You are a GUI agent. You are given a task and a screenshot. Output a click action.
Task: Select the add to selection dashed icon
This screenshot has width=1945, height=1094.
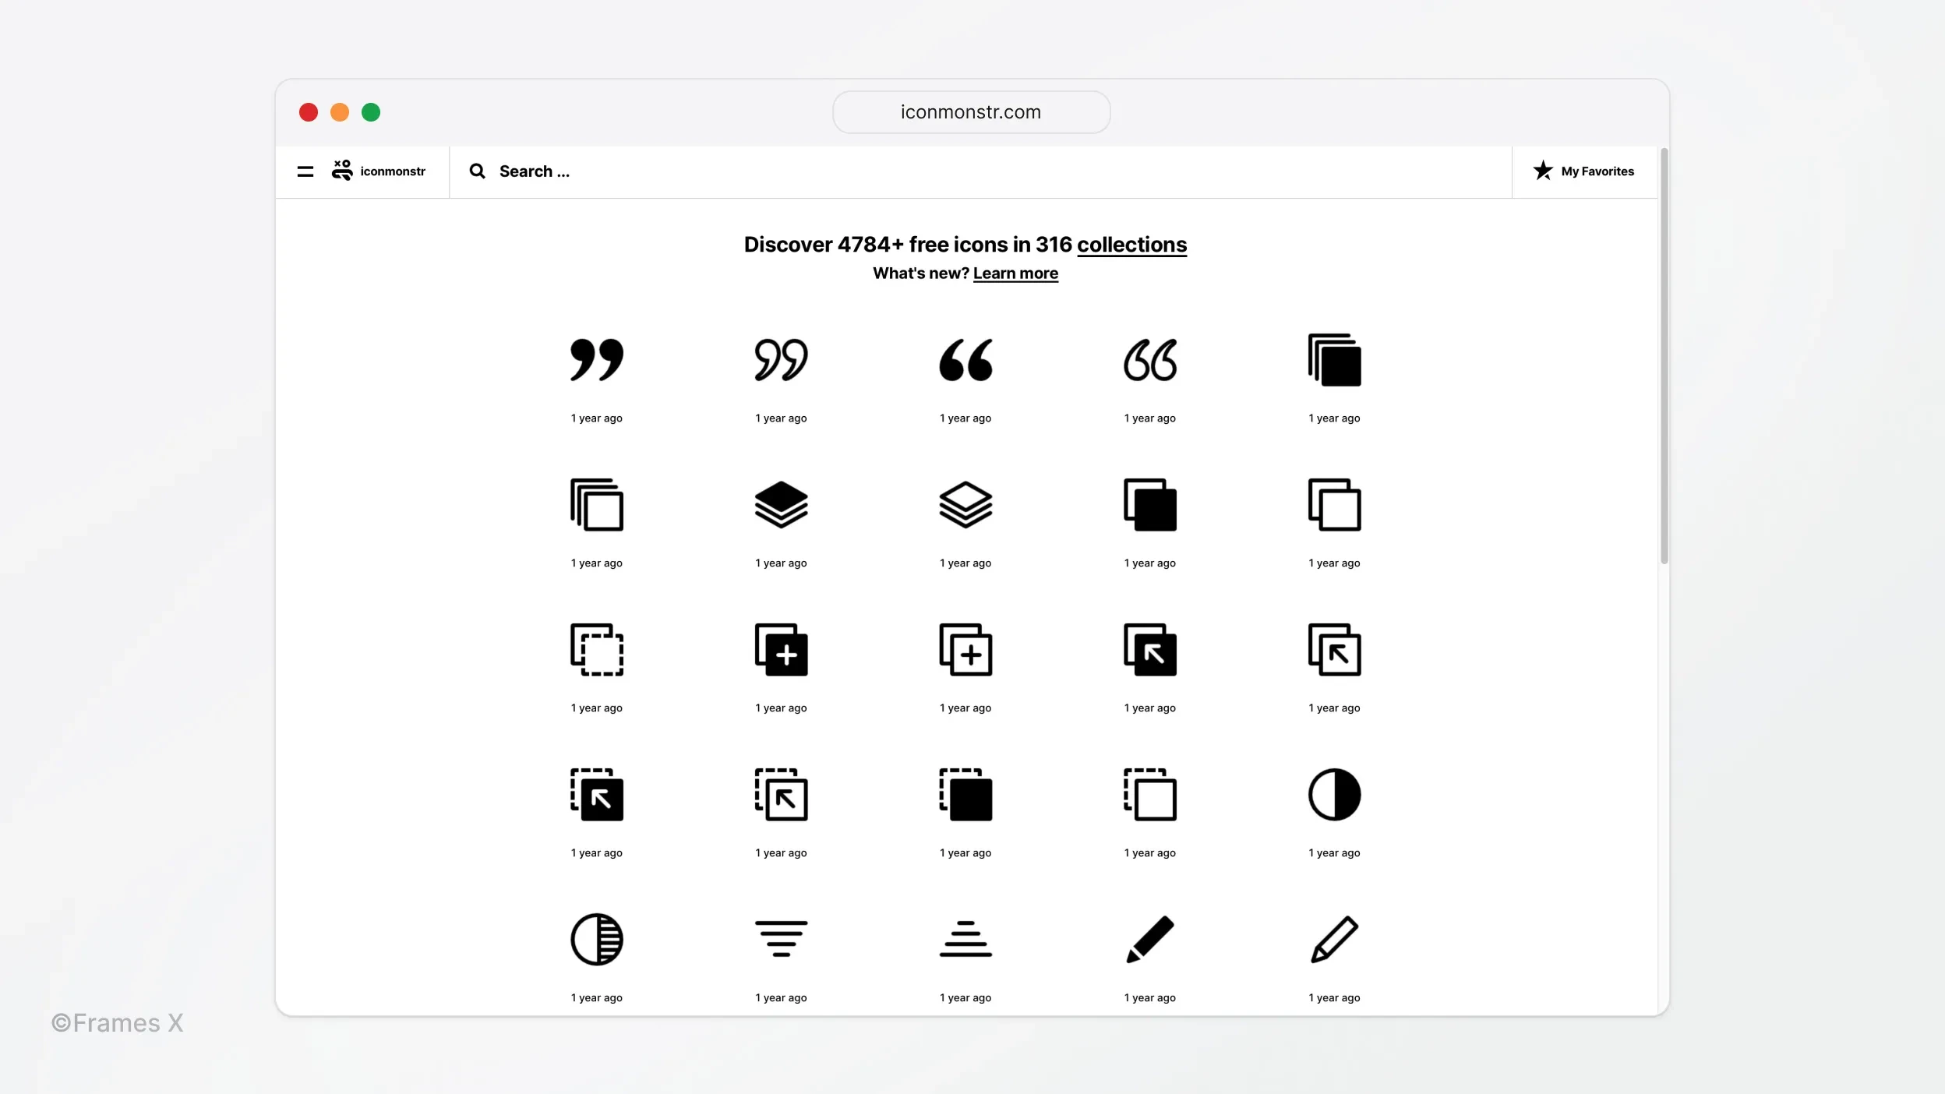pos(597,649)
